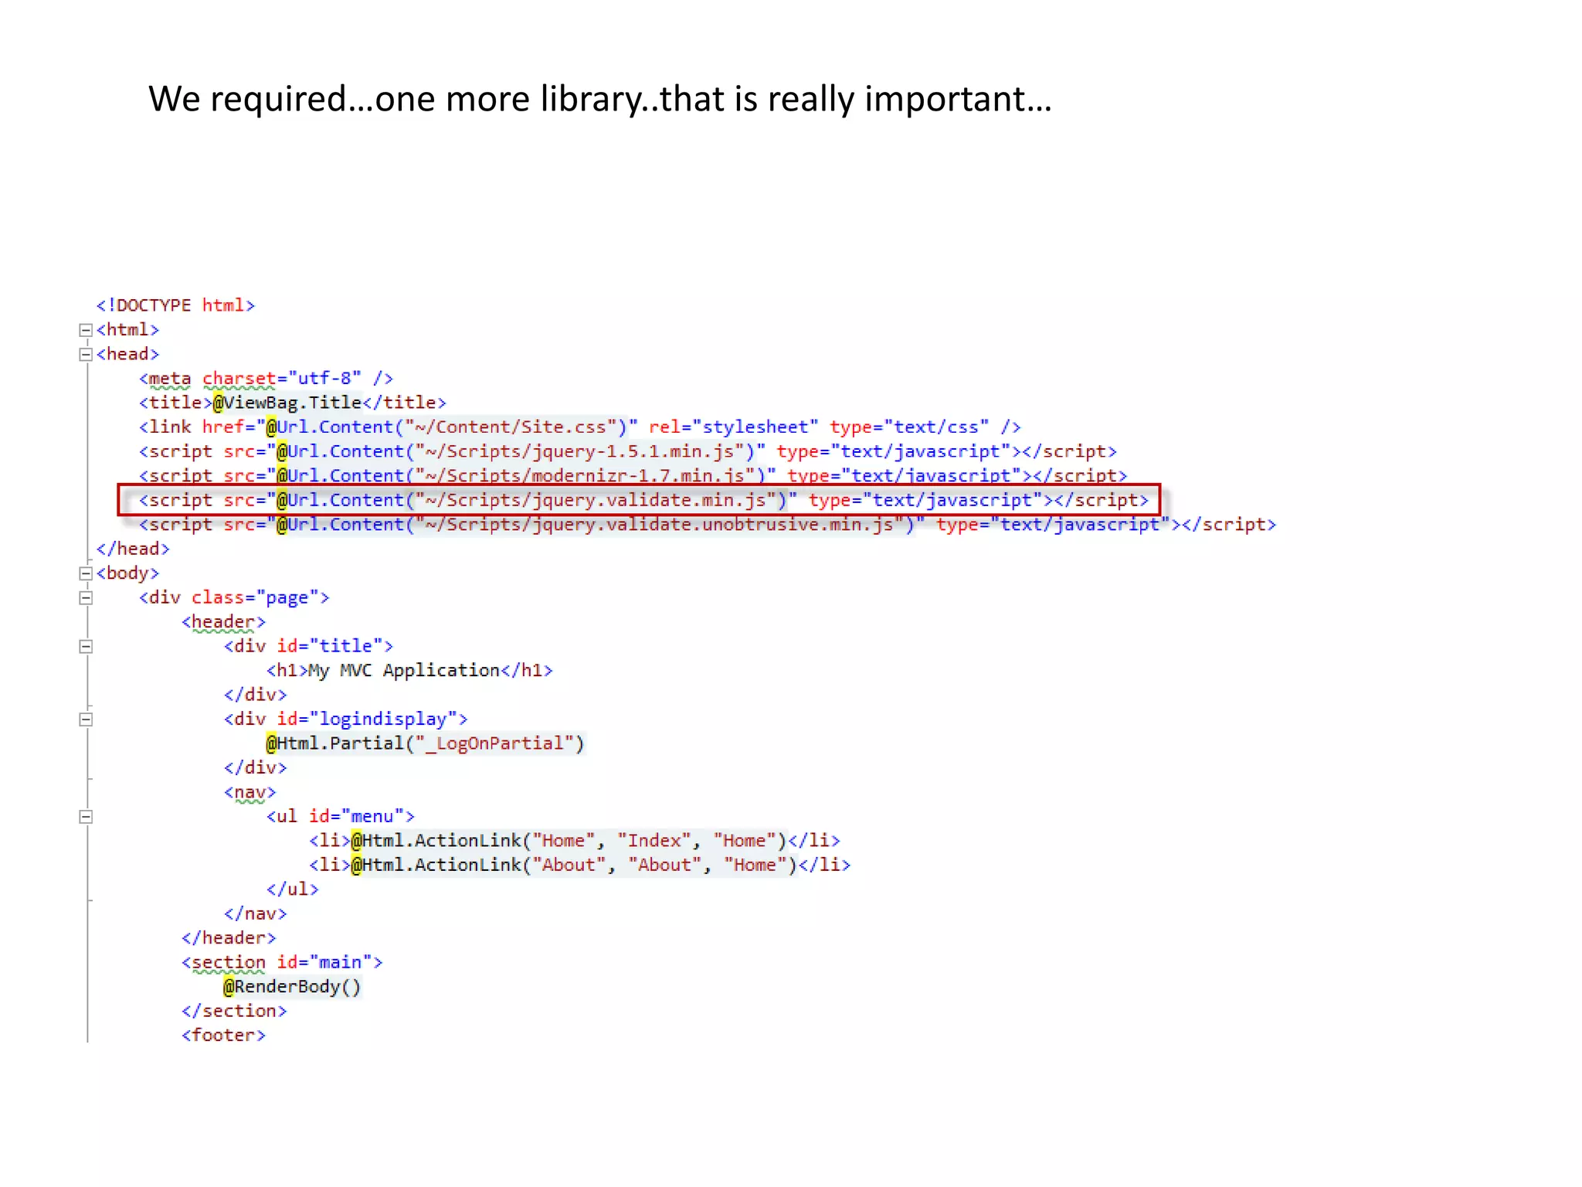Screen dimensions: 1582x1187
Task: Click the _LogOnPartial Html.Partial line
Action: pos(425,744)
